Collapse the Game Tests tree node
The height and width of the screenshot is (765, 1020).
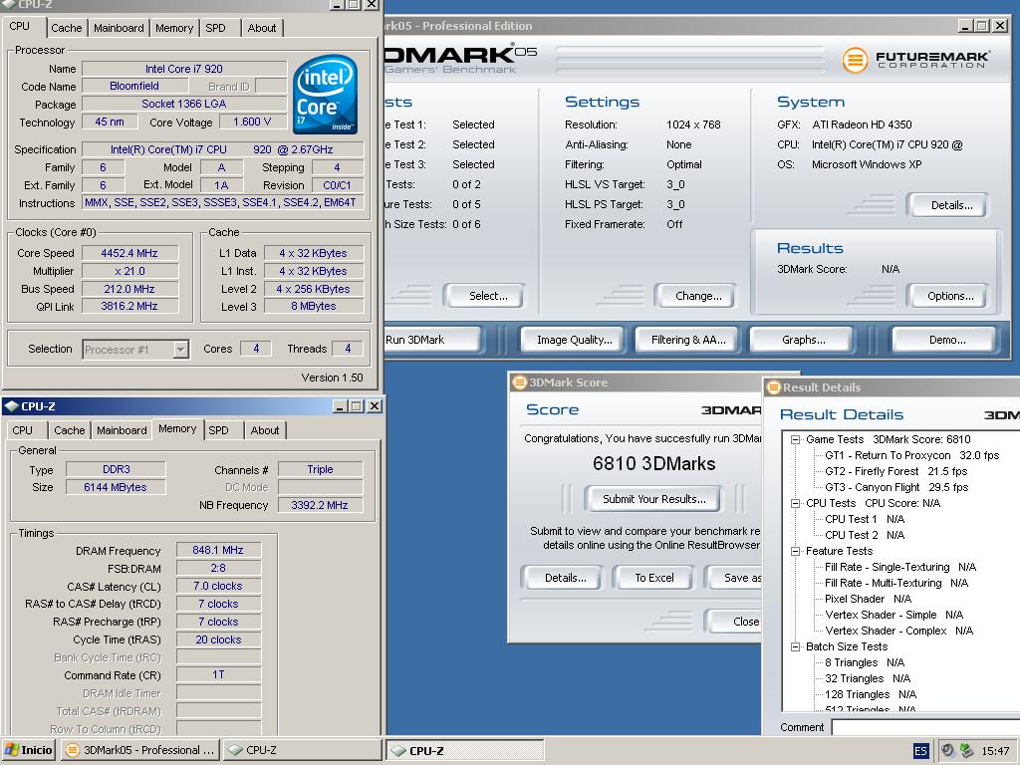[x=795, y=439]
